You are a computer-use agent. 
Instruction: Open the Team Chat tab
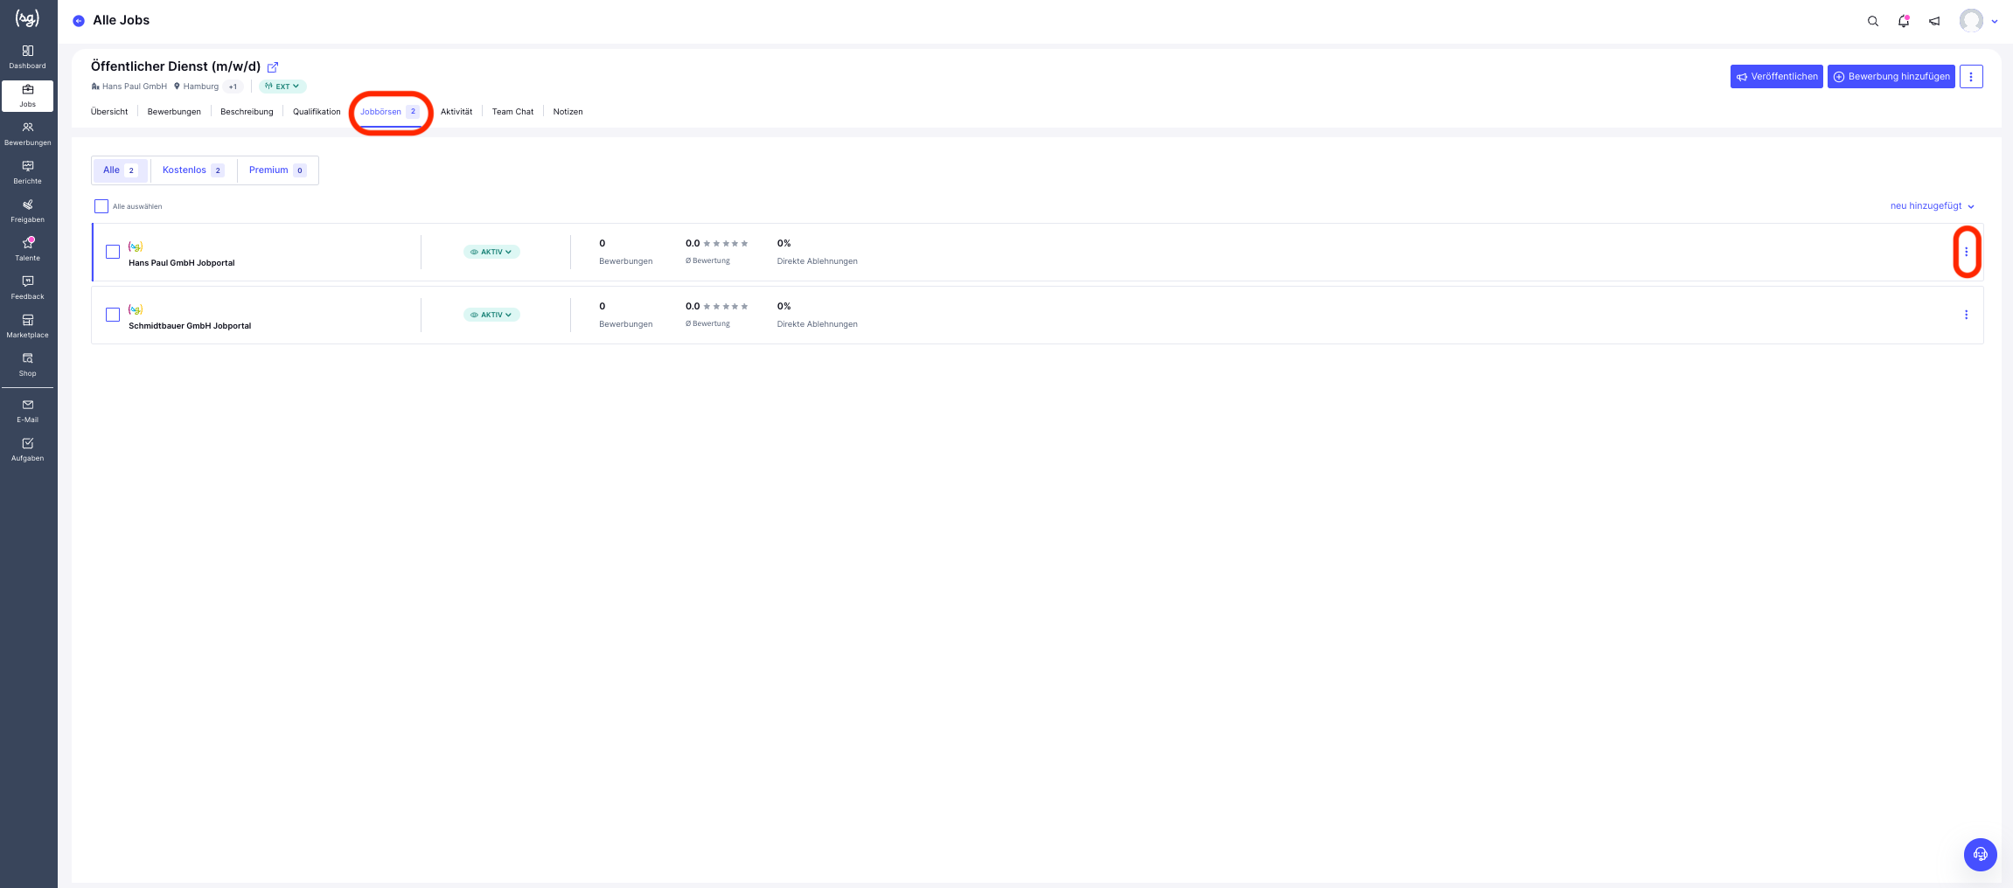[512, 112]
